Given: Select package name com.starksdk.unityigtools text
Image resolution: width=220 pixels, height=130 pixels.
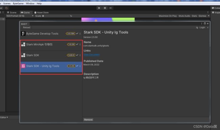Looking at the screenshot, I should [96, 46].
